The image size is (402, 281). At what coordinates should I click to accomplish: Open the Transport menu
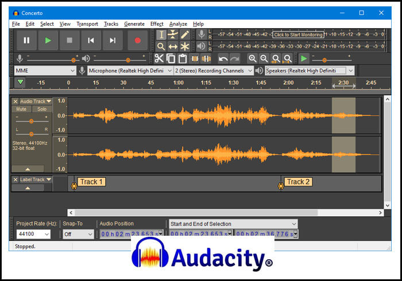click(x=87, y=24)
